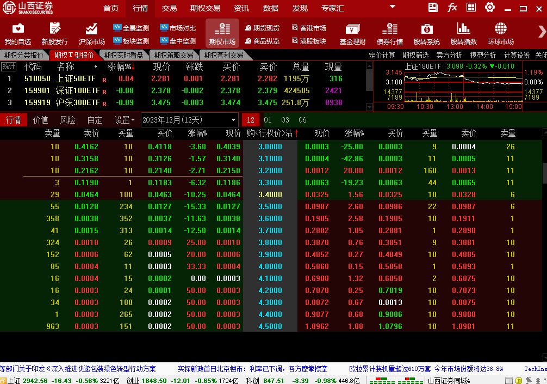Open 香港市场 Hong Kong market
Image resolution: width=547 pixels, height=384 pixels.
[x=309, y=28]
